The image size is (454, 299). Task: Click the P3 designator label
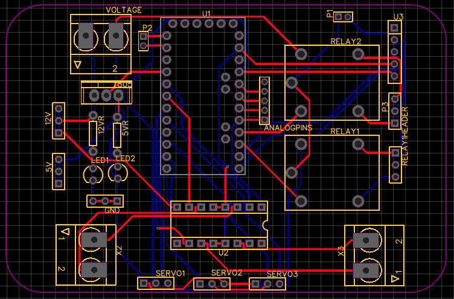385,107
